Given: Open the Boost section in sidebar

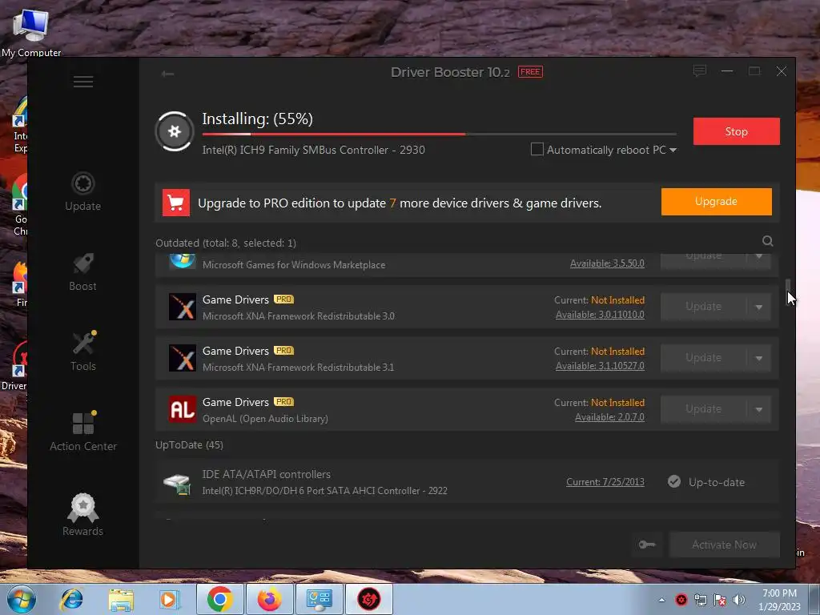Looking at the screenshot, I should pyautogui.click(x=83, y=272).
